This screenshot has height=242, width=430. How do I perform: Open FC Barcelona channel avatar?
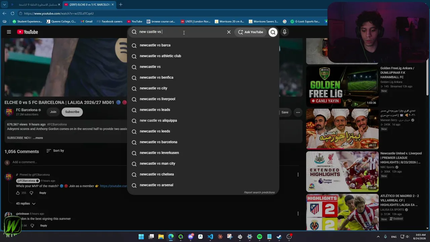pos(9,112)
